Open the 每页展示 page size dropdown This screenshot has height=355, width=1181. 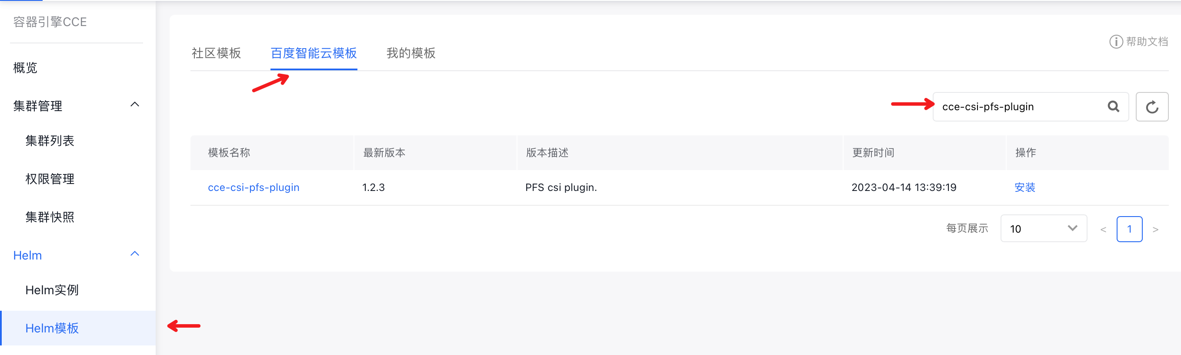[1044, 228]
